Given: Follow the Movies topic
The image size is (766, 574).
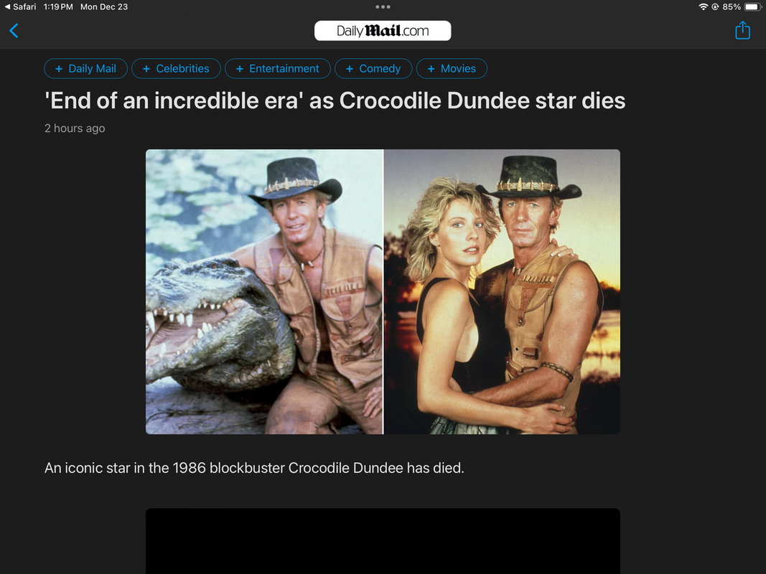Looking at the screenshot, I should point(452,69).
